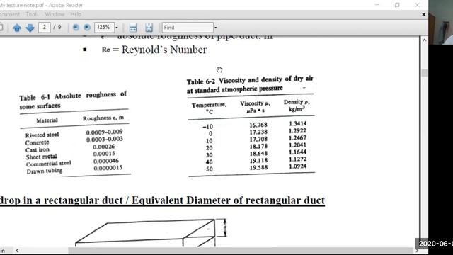Click the 'Riveted steel' material row

coord(42,135)
